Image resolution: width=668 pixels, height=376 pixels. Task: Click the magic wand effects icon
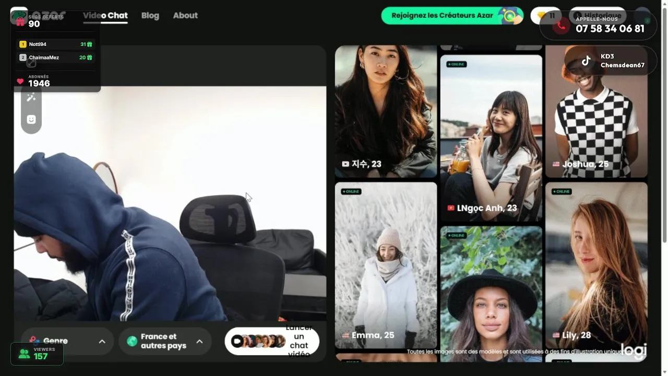coord(31,98)
